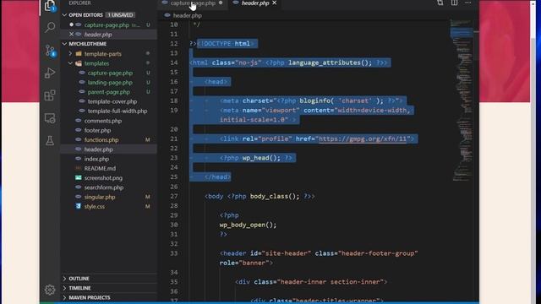541x304 pixels.
Task: Open singular.php file
Action: [100, 197]
